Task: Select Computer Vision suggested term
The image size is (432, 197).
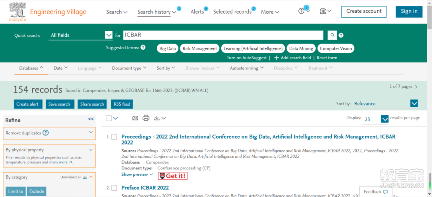Action: (x=336, y=48)
